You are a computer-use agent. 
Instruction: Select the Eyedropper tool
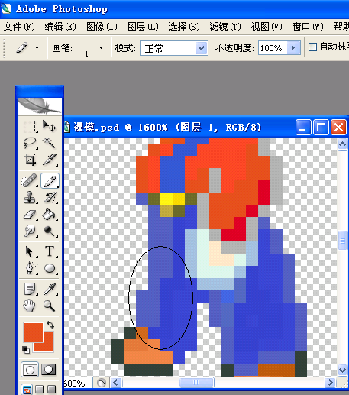[50, 289]
